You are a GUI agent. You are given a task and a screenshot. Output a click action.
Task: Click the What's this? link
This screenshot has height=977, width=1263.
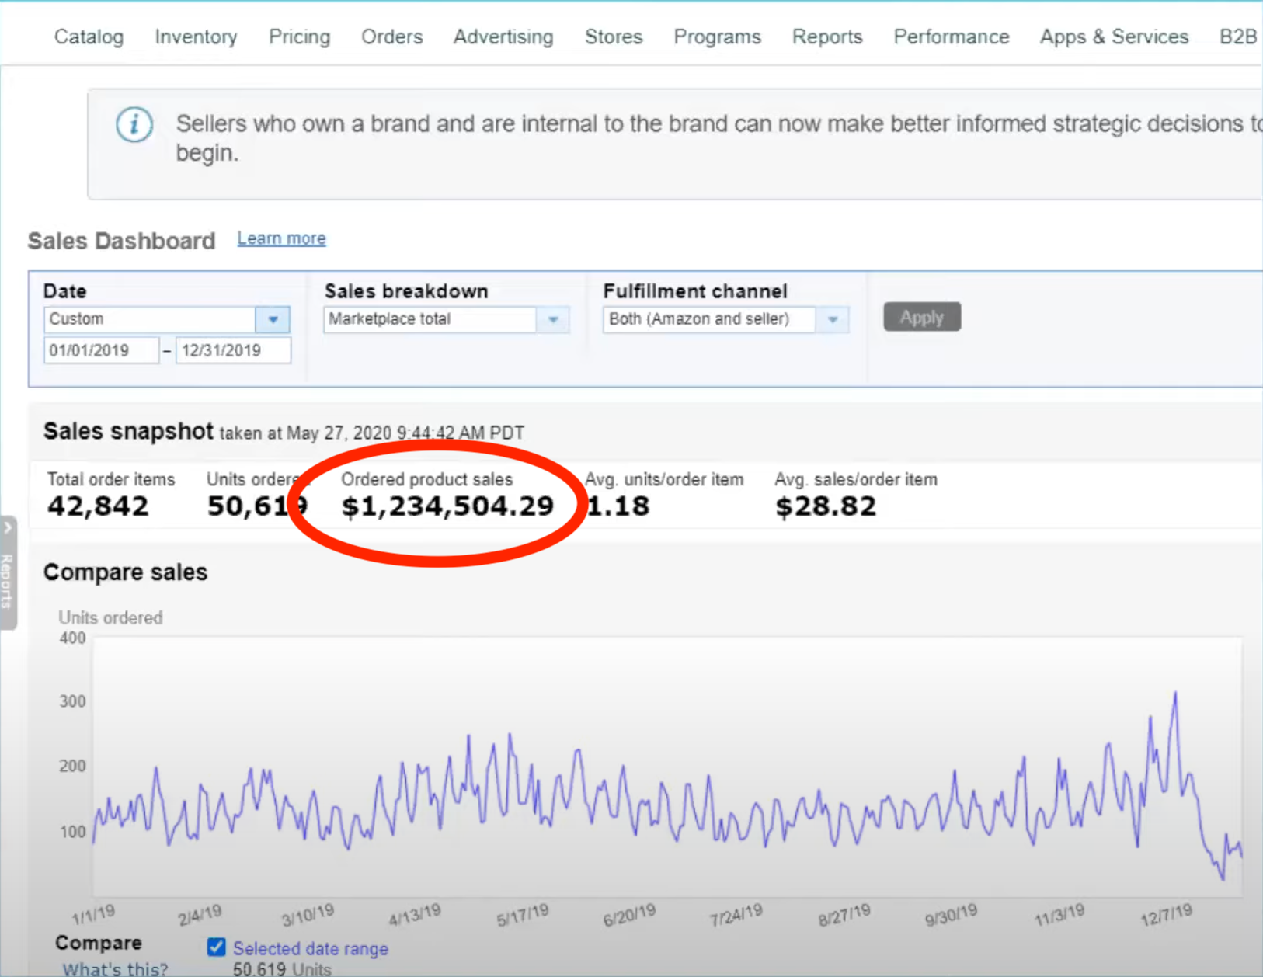[115, 968]
